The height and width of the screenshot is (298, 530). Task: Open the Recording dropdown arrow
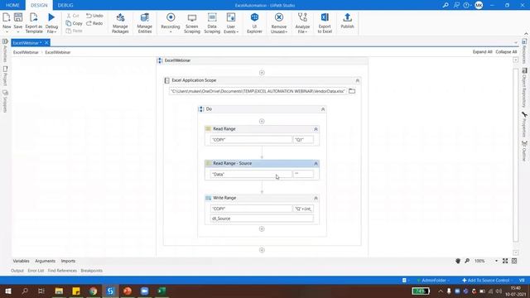[x=171, y=31]
